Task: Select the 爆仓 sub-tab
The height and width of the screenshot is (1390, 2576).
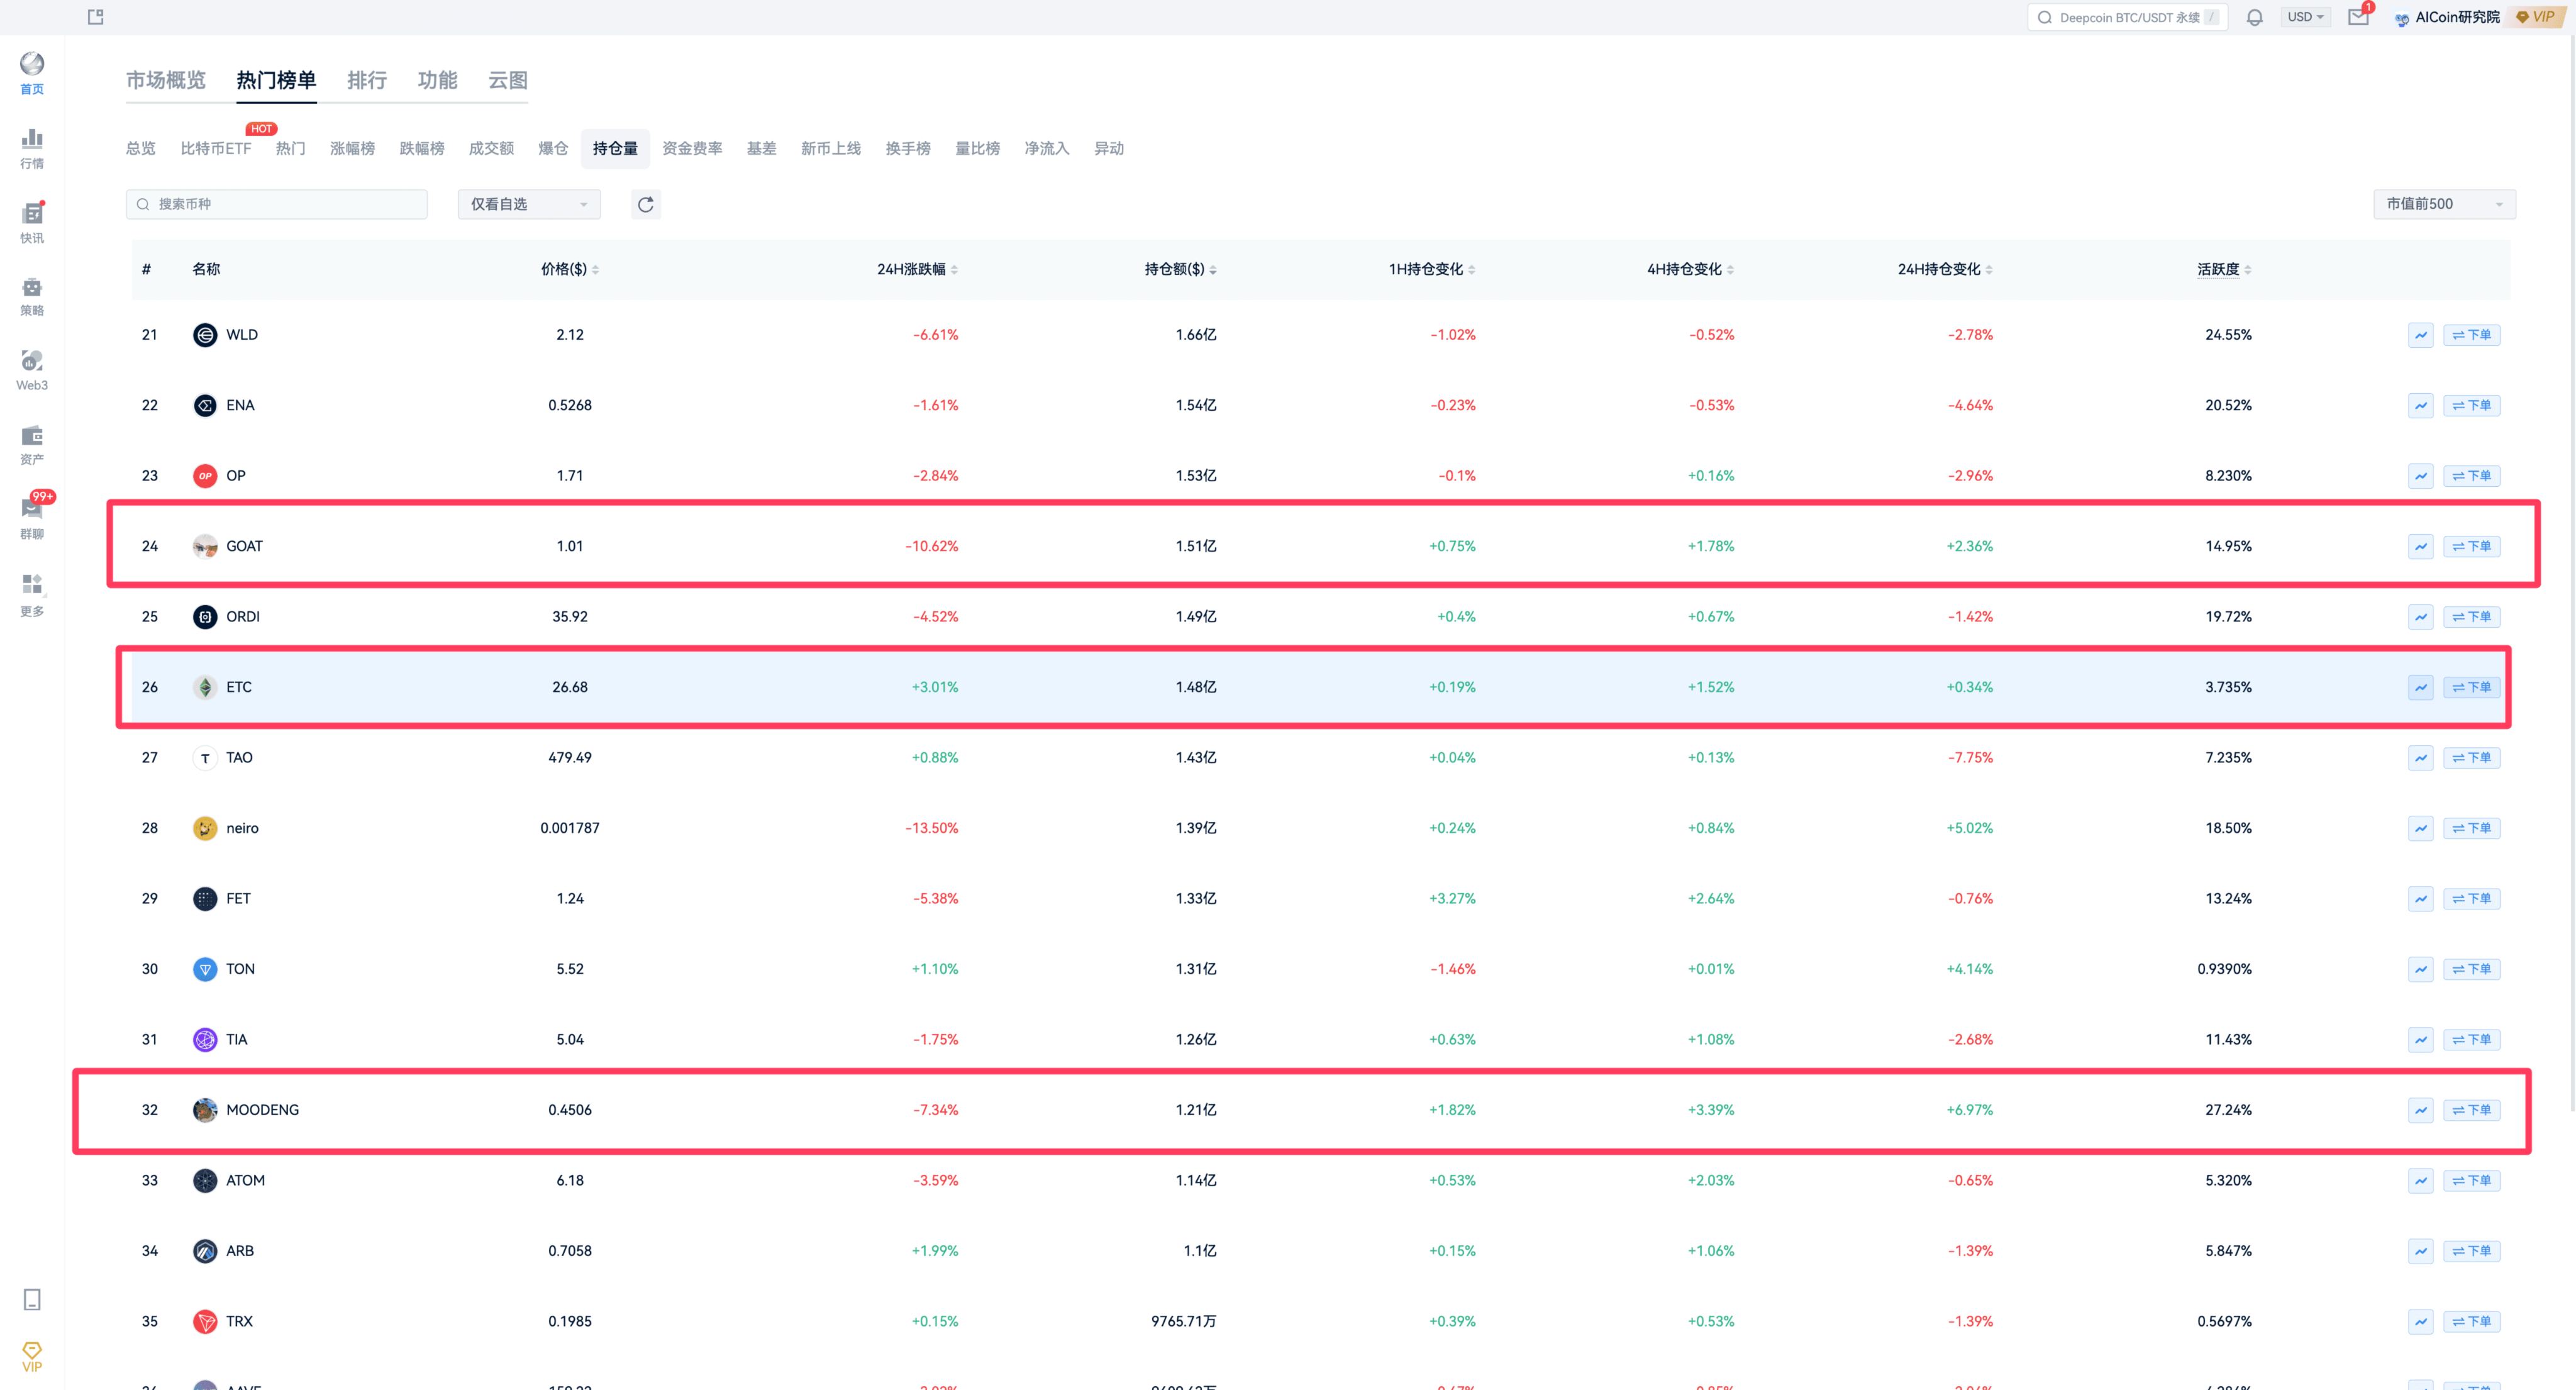Action: click(x=553, y=148)
